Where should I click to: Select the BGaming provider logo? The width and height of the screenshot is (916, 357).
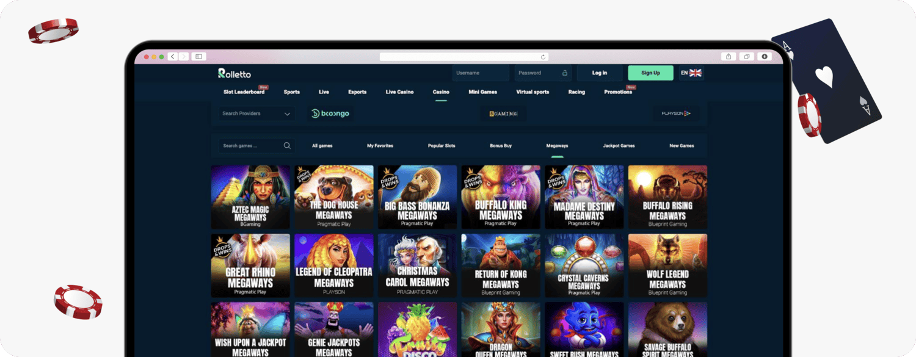(x=503, y=114)
